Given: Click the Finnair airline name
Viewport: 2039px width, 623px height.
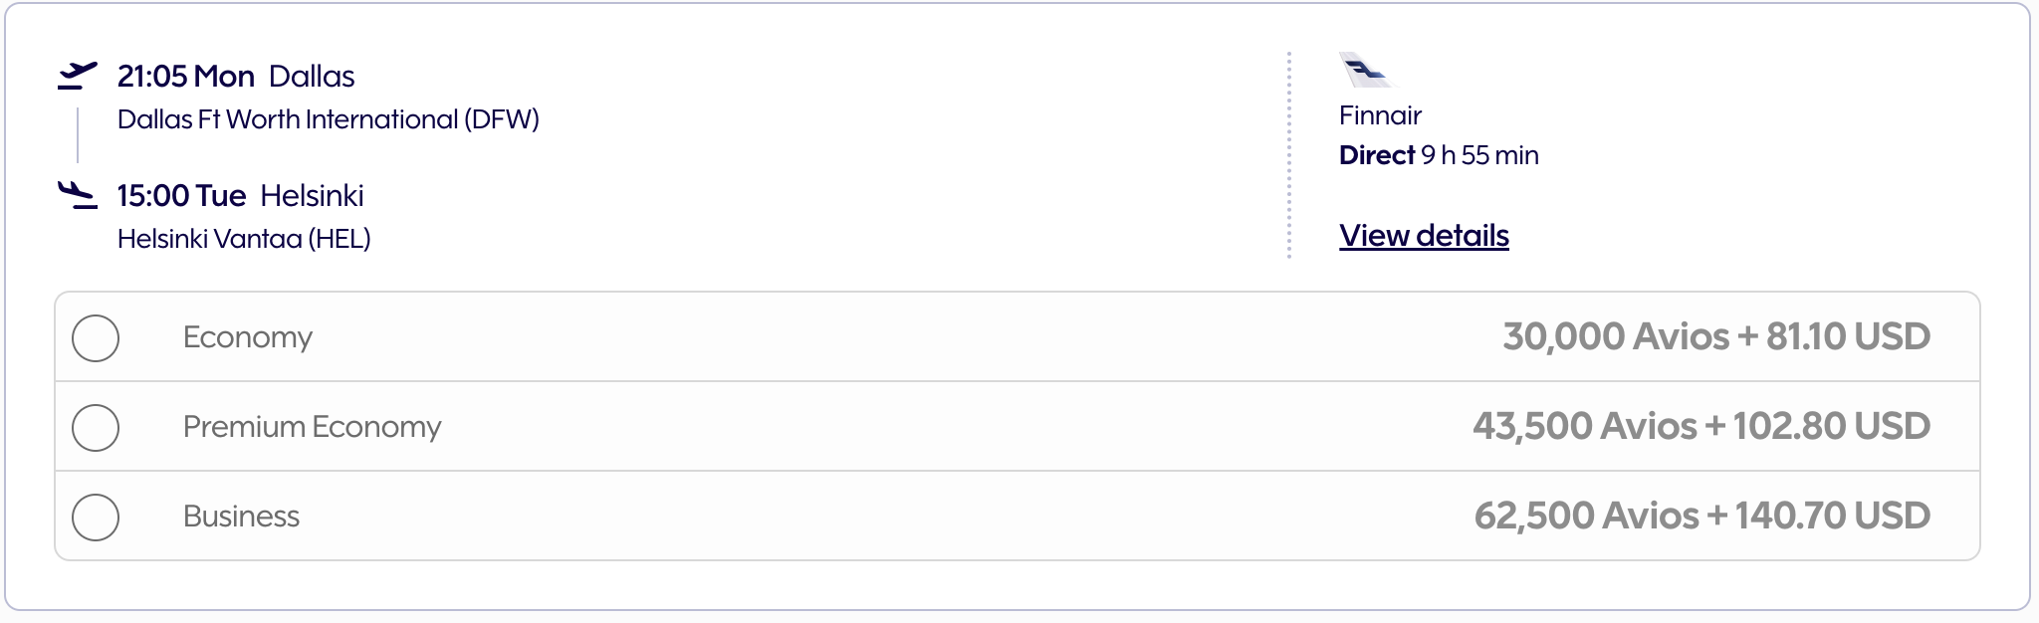Looking at the screenshot, I should coord(1380,115).
